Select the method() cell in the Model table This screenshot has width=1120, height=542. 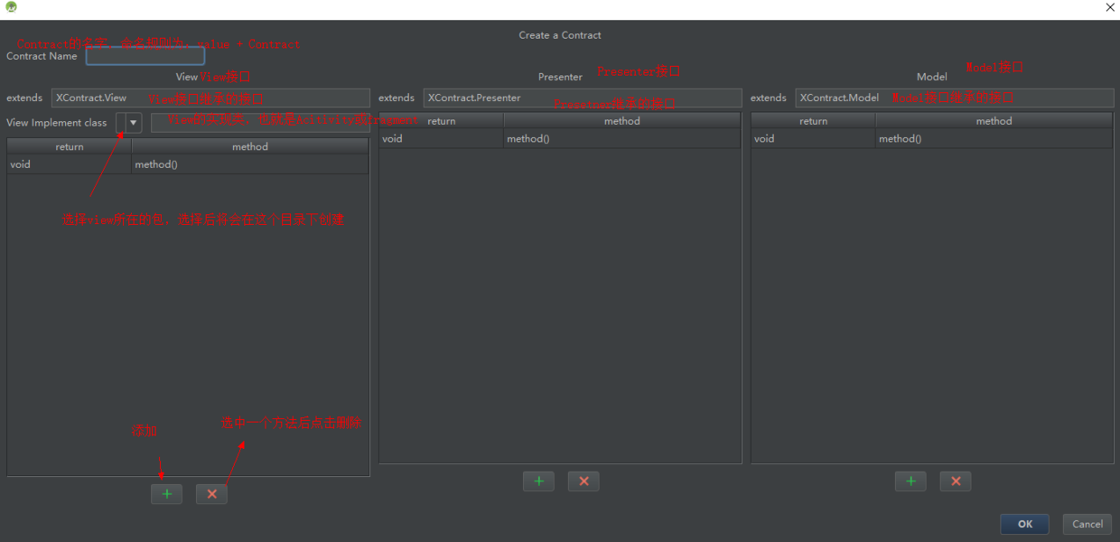coord(994,138)
